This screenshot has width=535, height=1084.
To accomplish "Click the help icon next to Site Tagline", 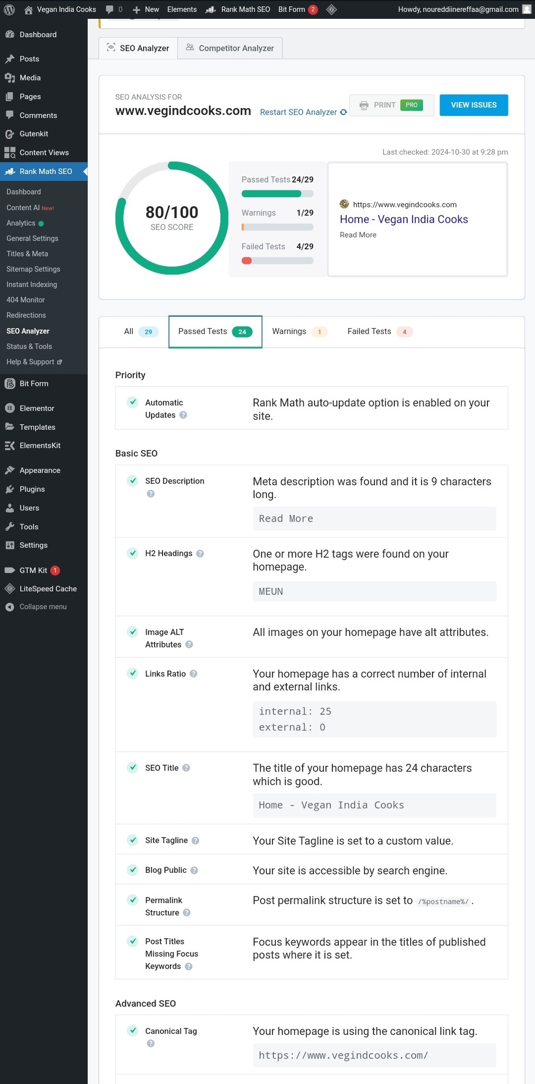I will [x=195, y=840].
